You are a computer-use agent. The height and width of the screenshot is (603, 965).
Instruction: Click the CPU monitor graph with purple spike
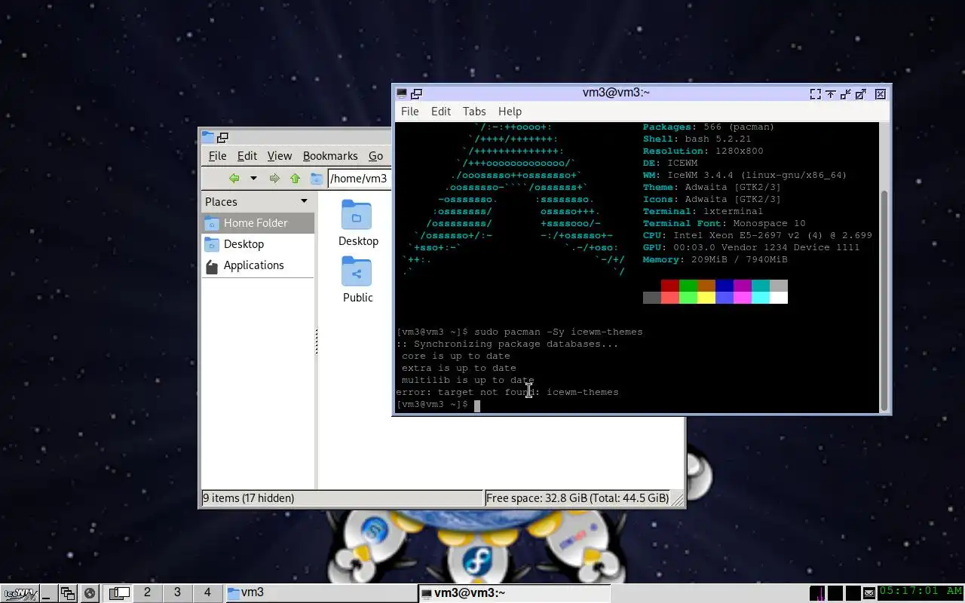(x=817, y=593)
